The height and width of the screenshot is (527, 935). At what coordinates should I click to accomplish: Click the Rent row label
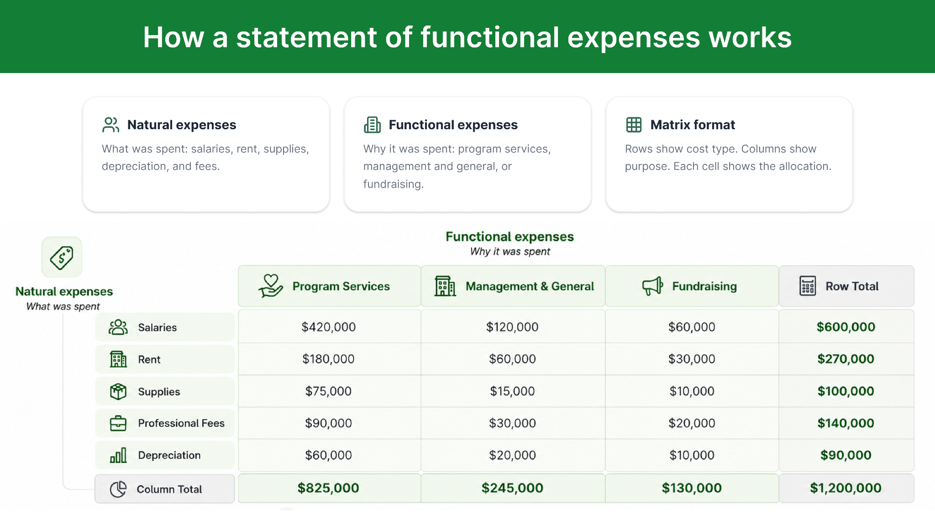click(x=165, y=359)
